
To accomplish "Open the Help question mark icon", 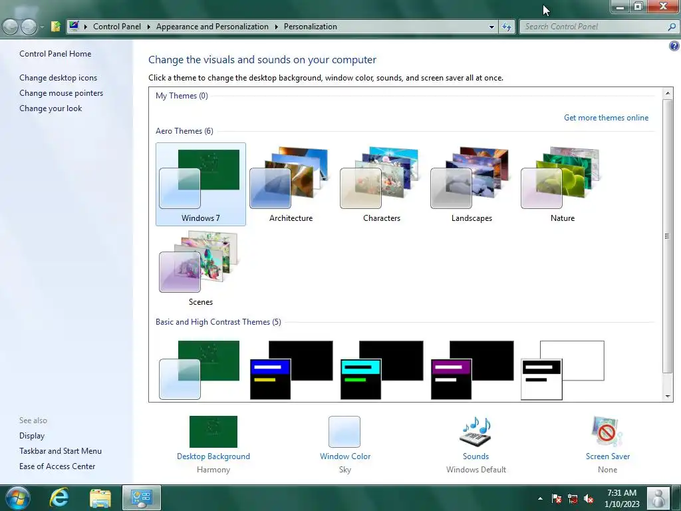I will 674,46.
